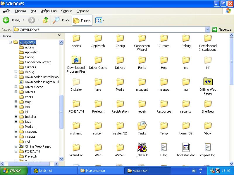Image resolution: width=234 pixels, height=175 pixels.
Task: Select Media in the folder tree
Action: click(29, 127)
